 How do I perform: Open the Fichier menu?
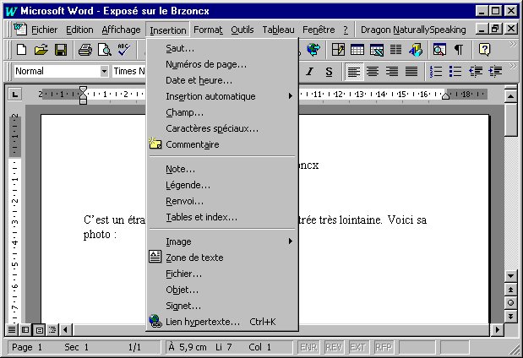coord(45,30)
